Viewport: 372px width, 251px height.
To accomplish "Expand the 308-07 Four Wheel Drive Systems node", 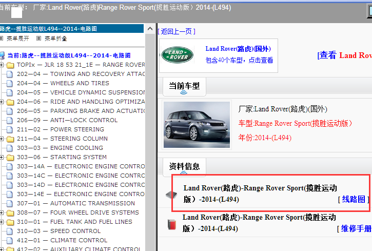I will (x=2, y=213).
